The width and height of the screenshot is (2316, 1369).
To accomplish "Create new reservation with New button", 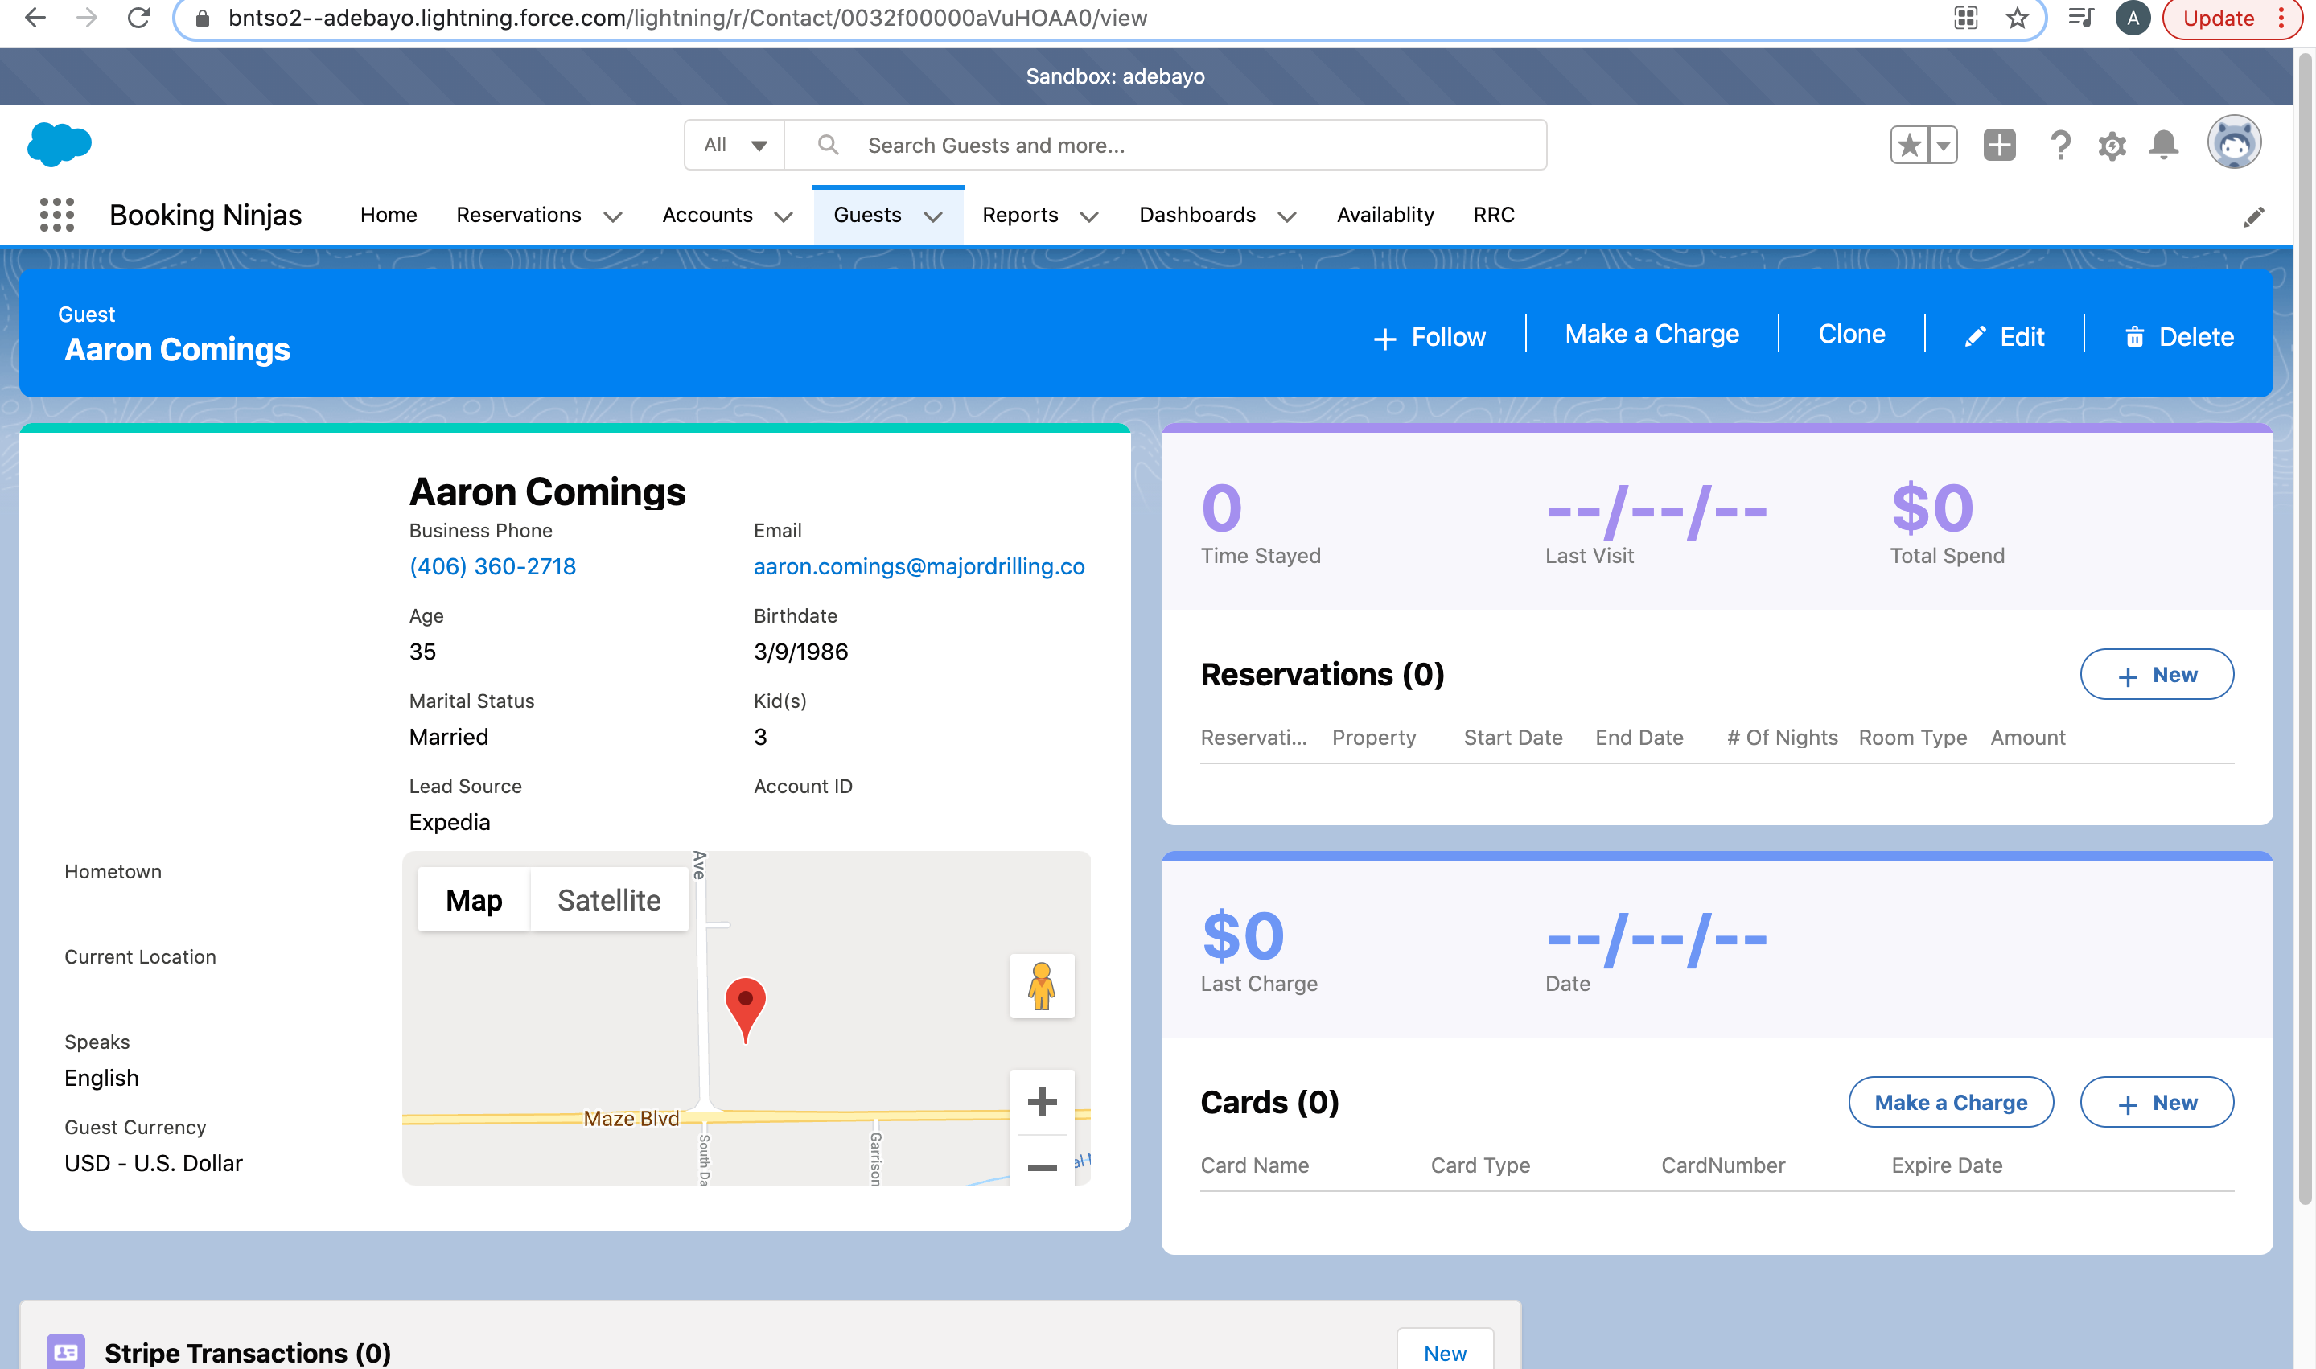I will coord(2157,674).
